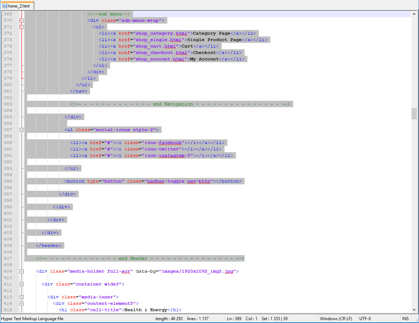Viewport: 419px width, 323px height.
Task: Toggle INS insert mode in status bar
Action: (x=405, y=319)
